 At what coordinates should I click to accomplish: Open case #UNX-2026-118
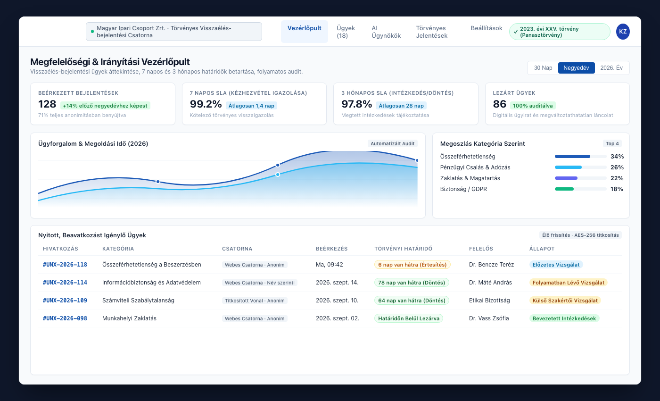[x=65, y=265]
